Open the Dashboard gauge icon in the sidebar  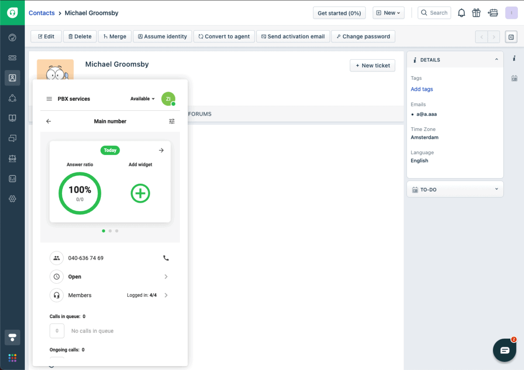pyautogui.click(x=12, y=38)
